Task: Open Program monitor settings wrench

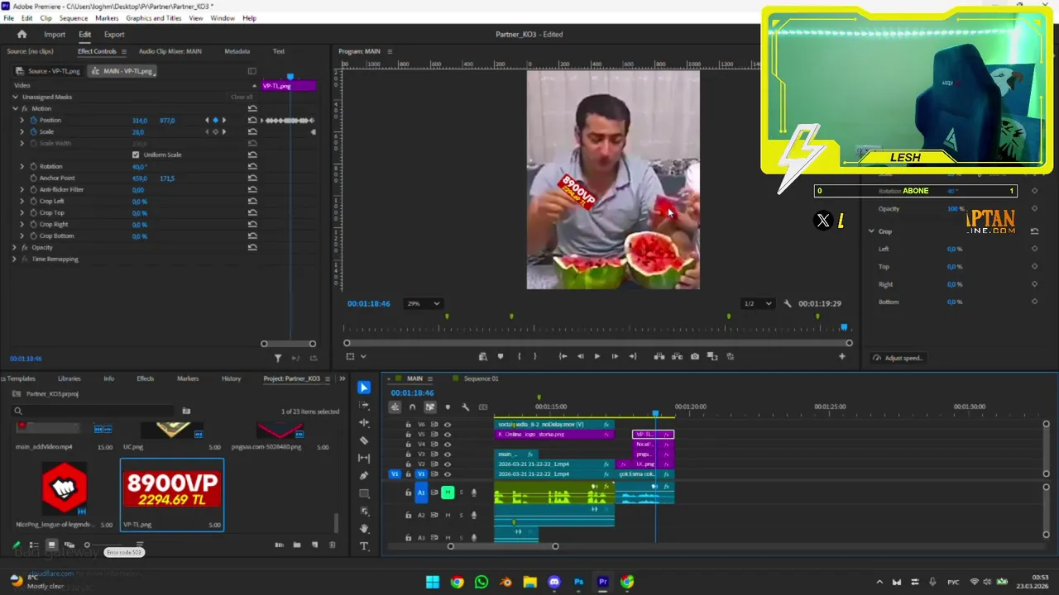Action: [x=788, y=303]
